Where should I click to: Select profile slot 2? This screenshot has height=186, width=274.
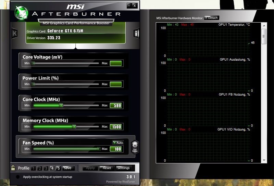40,168
